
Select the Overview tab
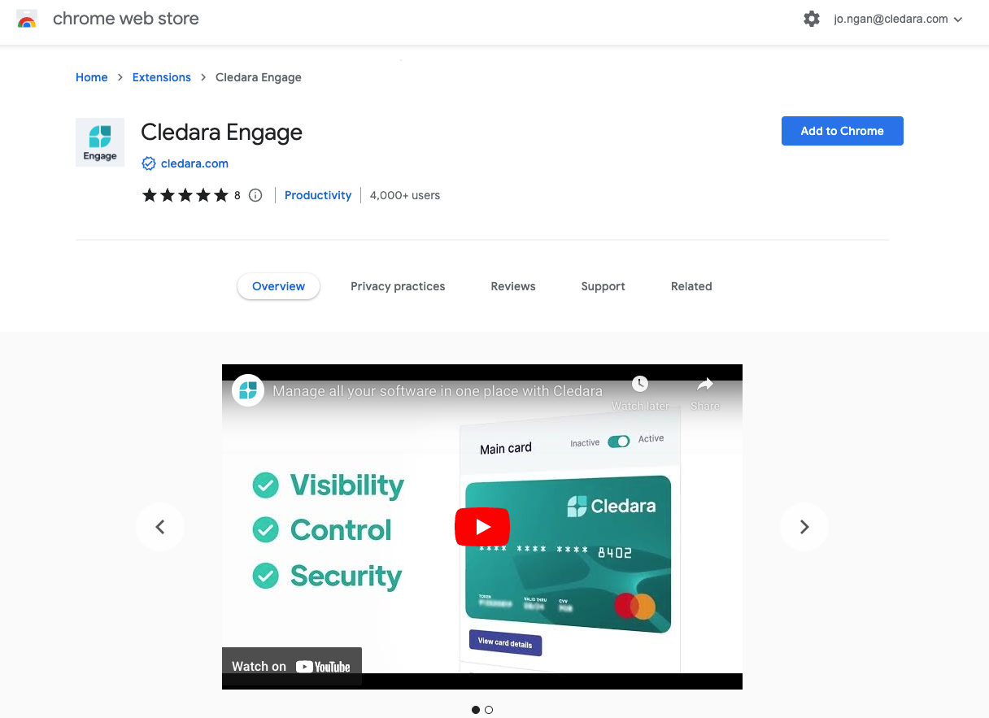(x=279, y=286)
